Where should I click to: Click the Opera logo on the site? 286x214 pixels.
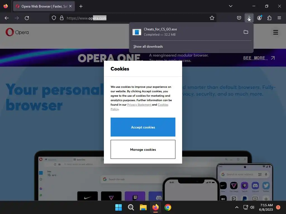tap(17, 32)
